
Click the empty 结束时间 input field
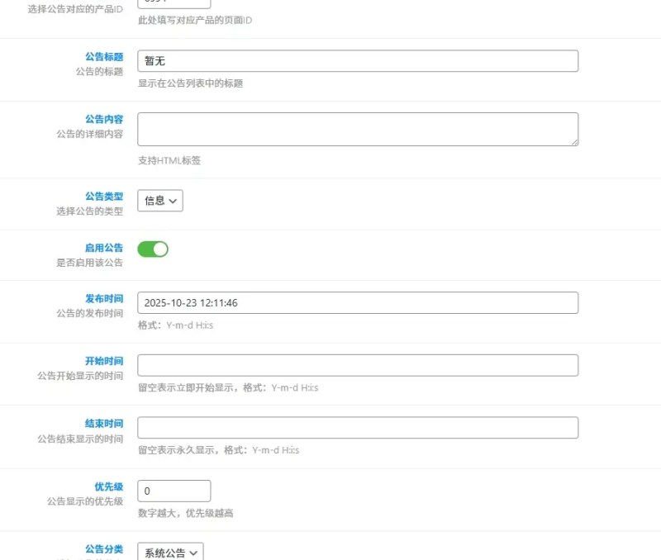tap(355, 427)
